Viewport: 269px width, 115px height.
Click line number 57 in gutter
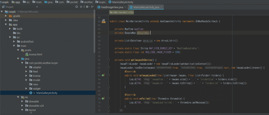click(x=99, y=52)
